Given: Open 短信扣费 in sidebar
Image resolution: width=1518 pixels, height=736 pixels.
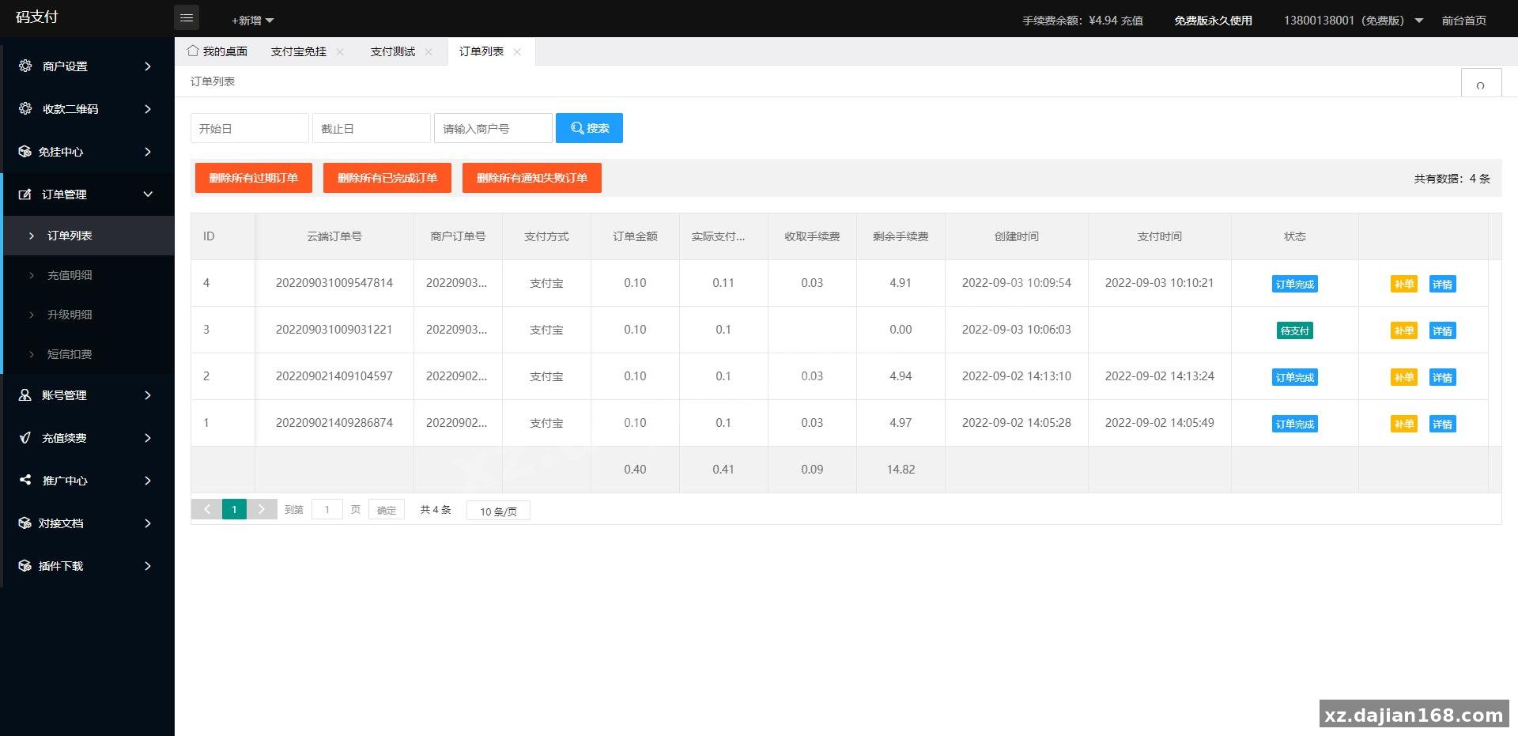Looking at the screenshot, I should (x=89, y=354).
